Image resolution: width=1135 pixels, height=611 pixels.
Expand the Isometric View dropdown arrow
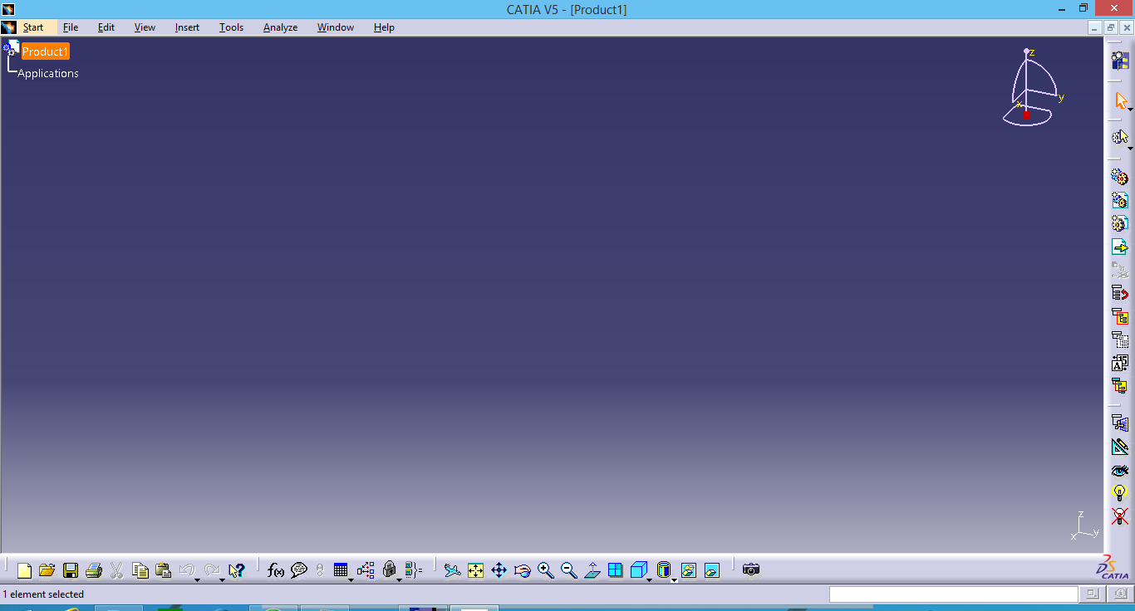pyautogui.click(x=649, y=579)
